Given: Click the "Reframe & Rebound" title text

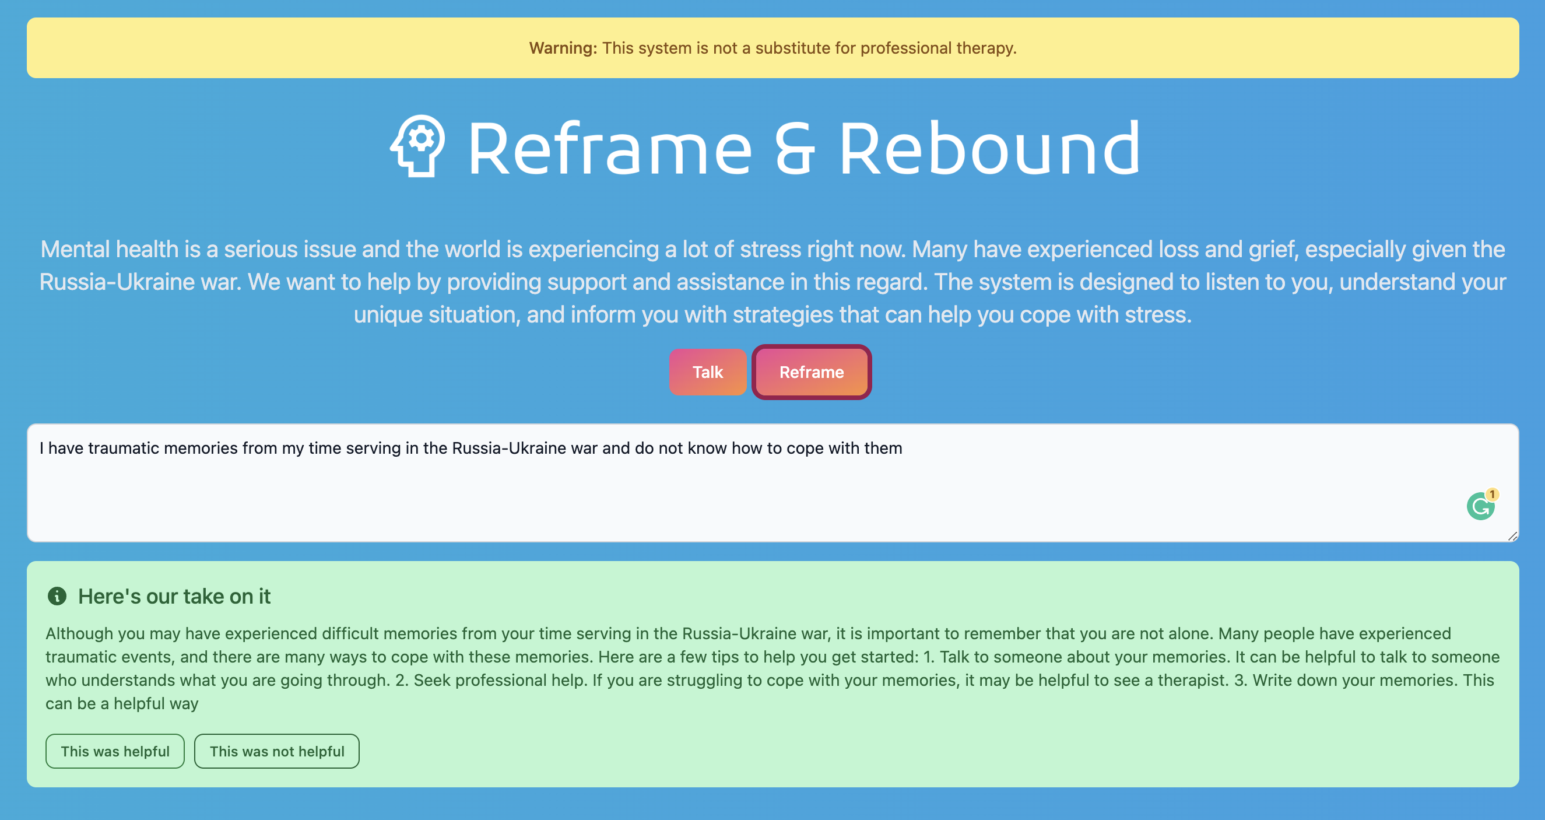Looking at the screenshot, I should [x=803, y=148].
